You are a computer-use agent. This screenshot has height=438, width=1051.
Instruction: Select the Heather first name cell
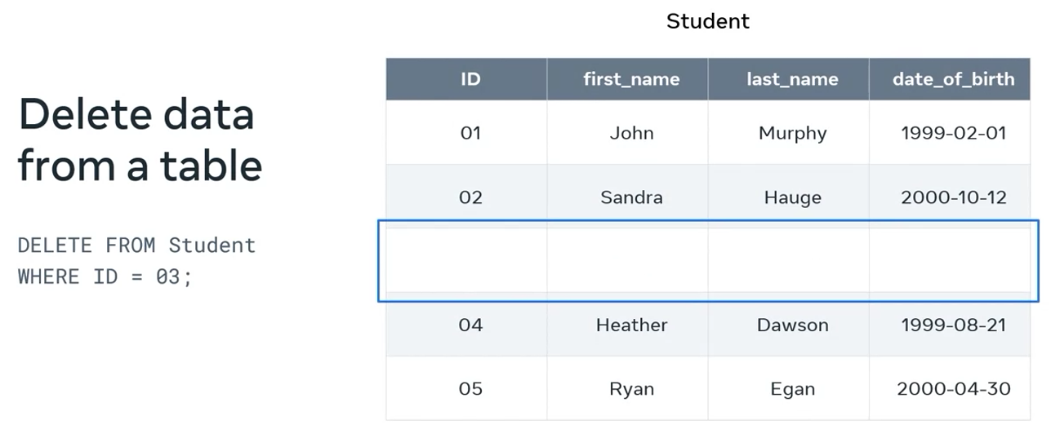pos(631,325)
